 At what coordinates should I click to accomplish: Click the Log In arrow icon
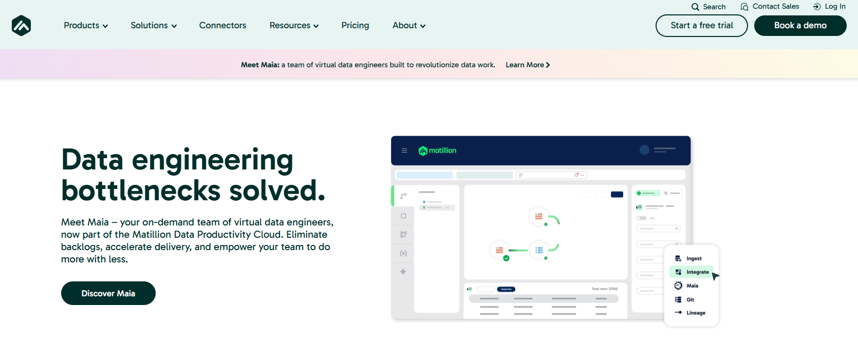817,7
